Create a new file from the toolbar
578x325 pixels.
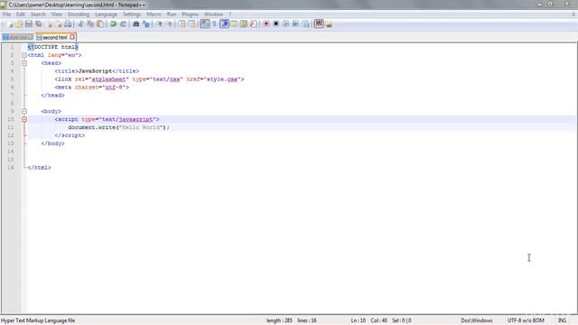(10, 24)
